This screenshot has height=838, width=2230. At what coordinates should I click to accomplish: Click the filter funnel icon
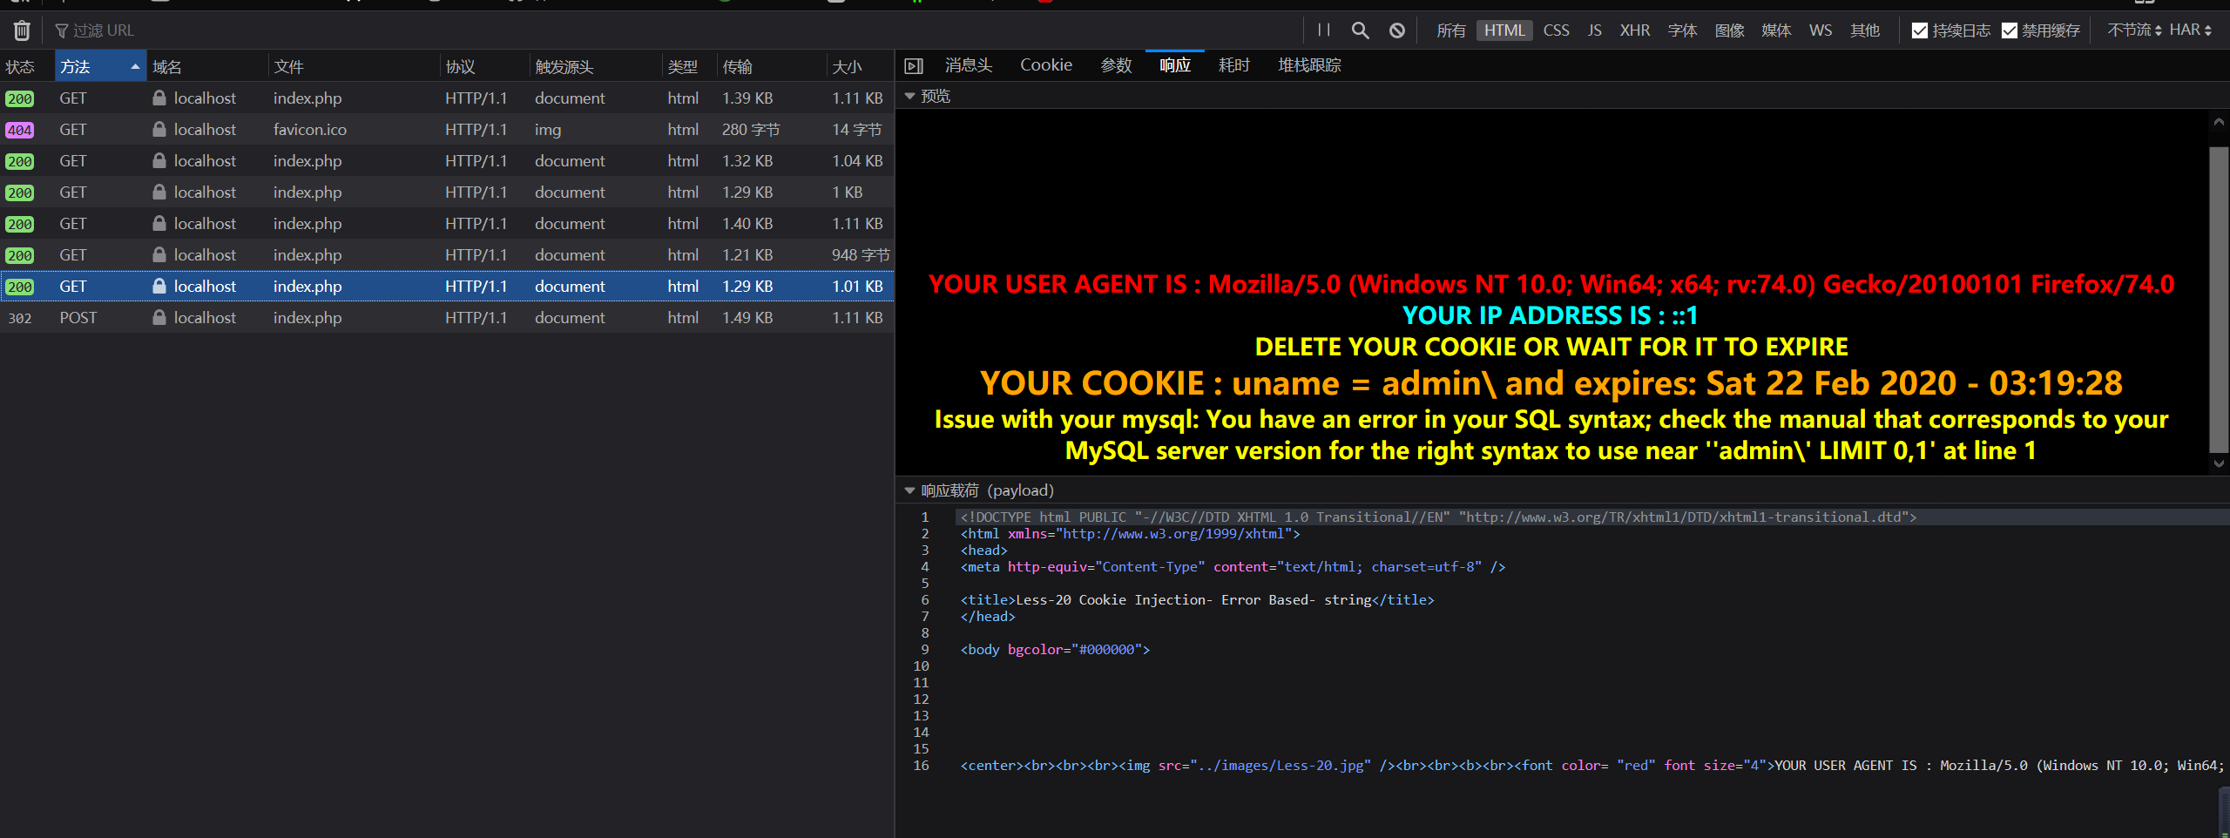(x=62, y=30)
